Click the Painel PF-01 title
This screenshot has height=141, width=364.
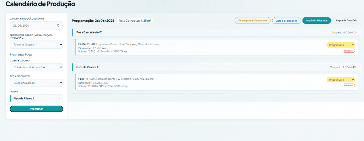tap(87, 44)
